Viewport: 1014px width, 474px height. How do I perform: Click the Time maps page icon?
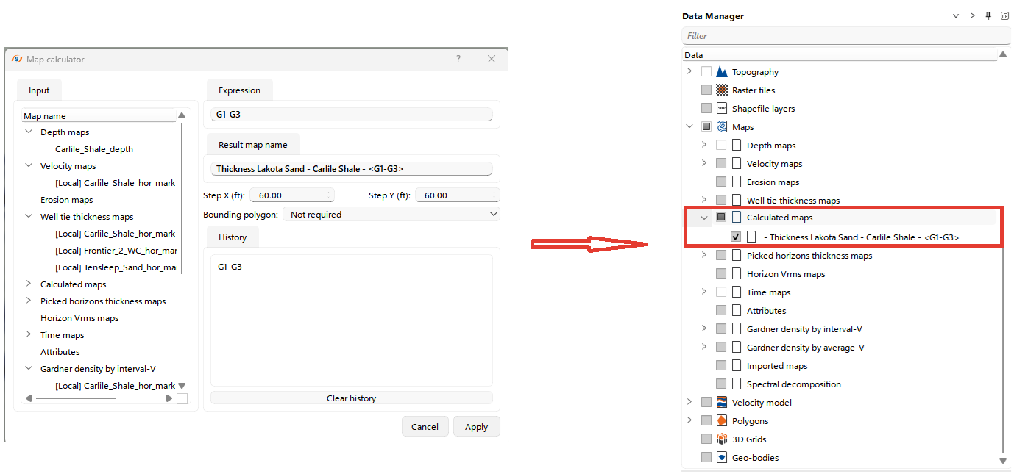click(x=737, y=292)
